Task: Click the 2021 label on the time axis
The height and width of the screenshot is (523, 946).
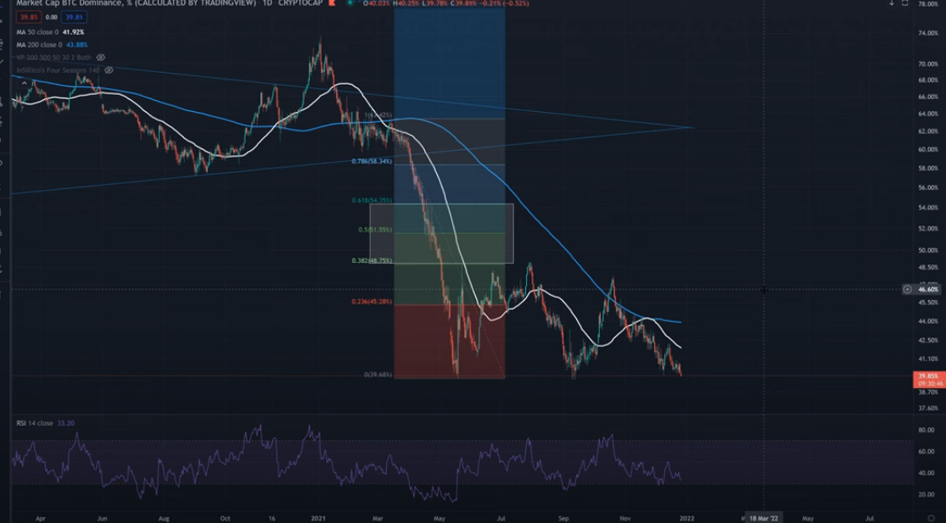Action: tap(318, 518)
